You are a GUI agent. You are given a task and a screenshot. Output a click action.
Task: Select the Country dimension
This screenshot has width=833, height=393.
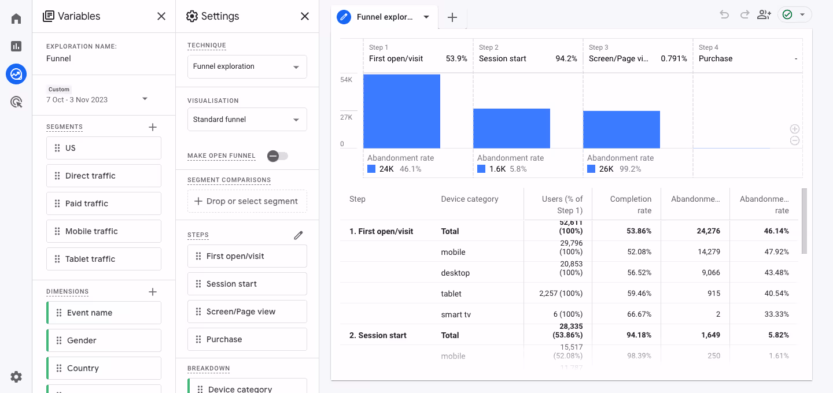(104, 368)
